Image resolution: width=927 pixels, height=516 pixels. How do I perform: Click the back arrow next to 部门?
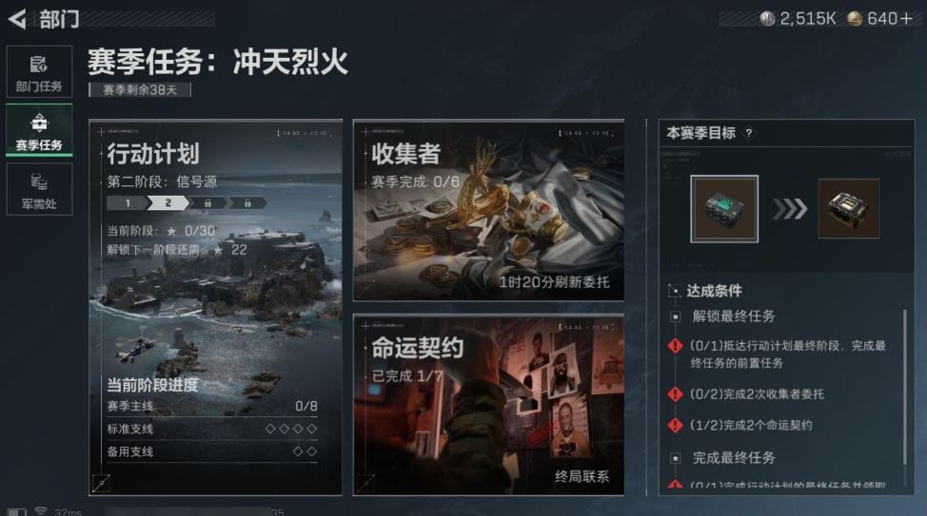tap(17, 19)
